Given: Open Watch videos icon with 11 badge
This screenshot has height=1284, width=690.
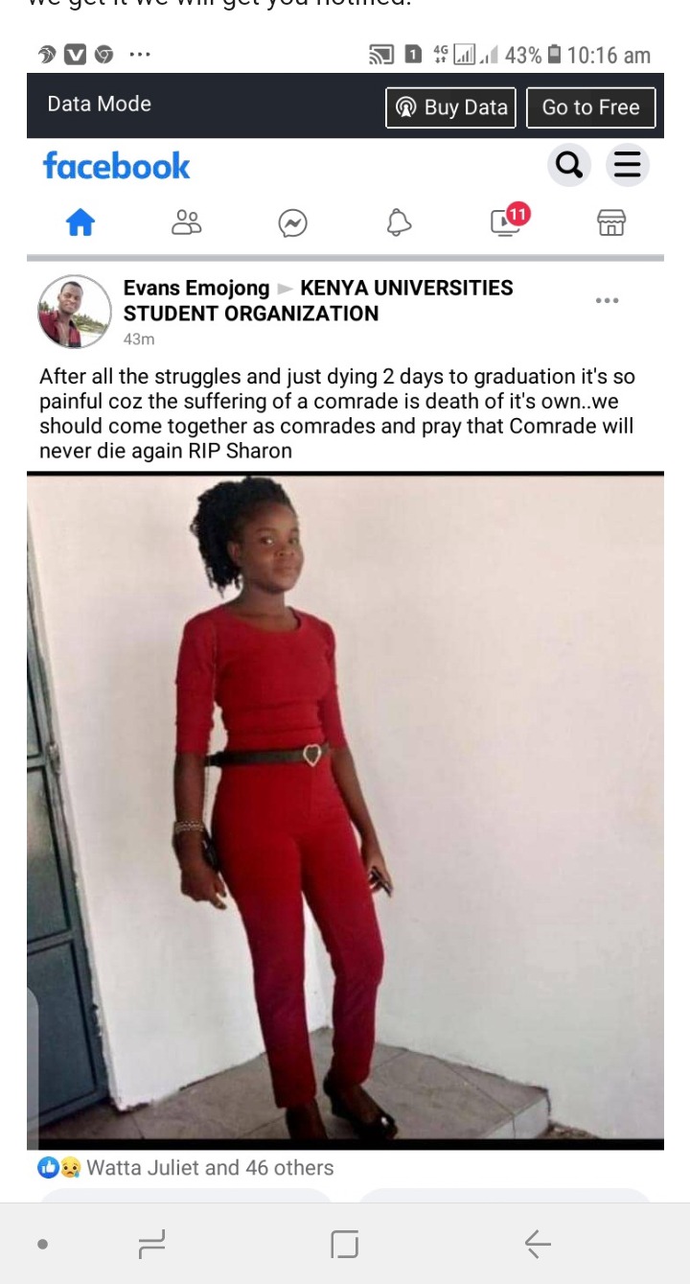Looking at the screenshot, I should 508,220.
